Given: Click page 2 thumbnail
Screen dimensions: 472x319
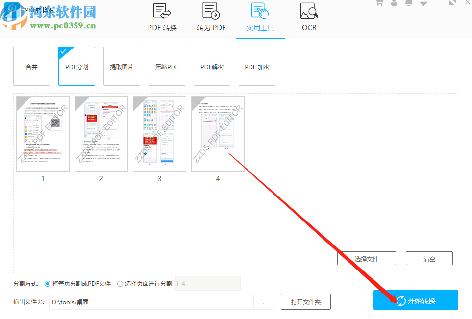Looking at the screenshot, I should [101, 134].
